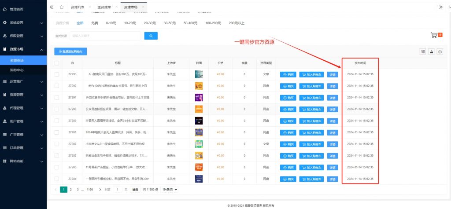Check the checkbox for row 27288
451x209 pixels.
pyautogui.click(x=57, y=132)
